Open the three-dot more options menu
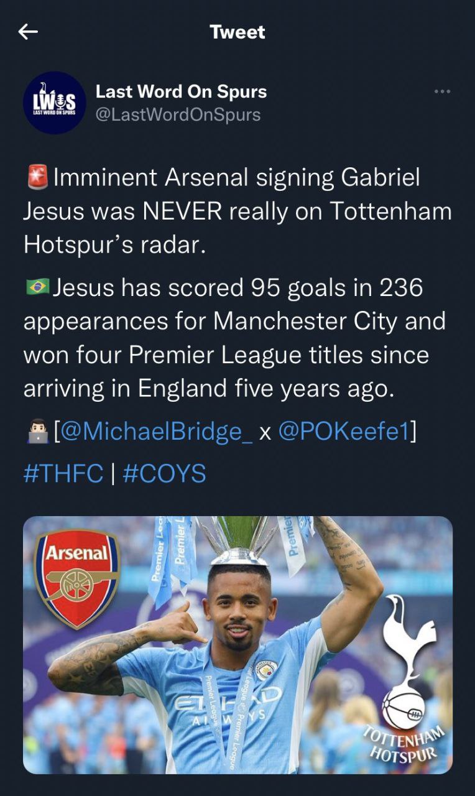This screenshot has height=796, width=475. coord(442,91)
